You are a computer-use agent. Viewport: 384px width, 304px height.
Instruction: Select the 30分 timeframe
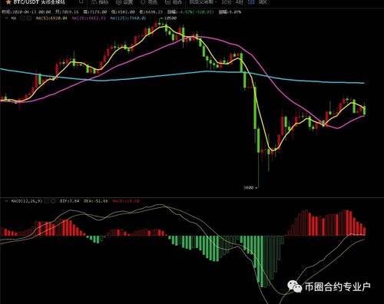coord(227,2)
